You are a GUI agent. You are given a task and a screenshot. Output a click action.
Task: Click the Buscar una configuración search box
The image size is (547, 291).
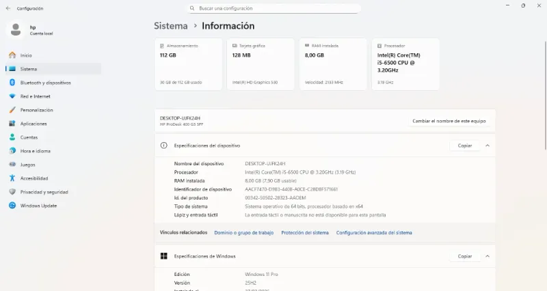274,8
